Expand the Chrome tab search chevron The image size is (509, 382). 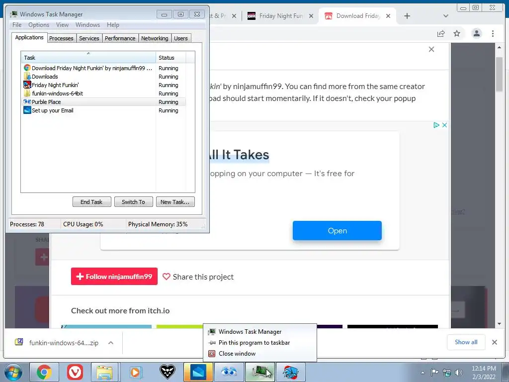(x=446, y=16)
